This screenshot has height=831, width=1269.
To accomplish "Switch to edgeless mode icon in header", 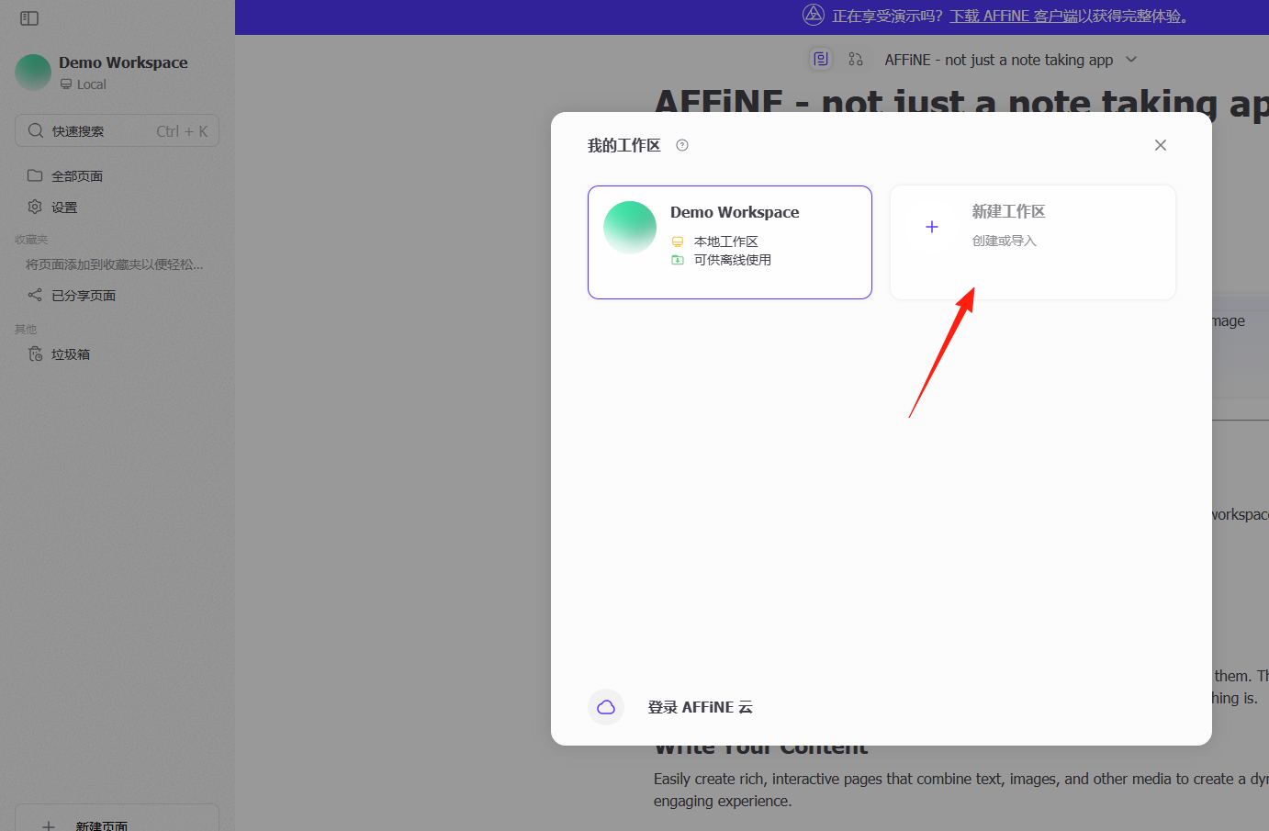I will point(856,60).
